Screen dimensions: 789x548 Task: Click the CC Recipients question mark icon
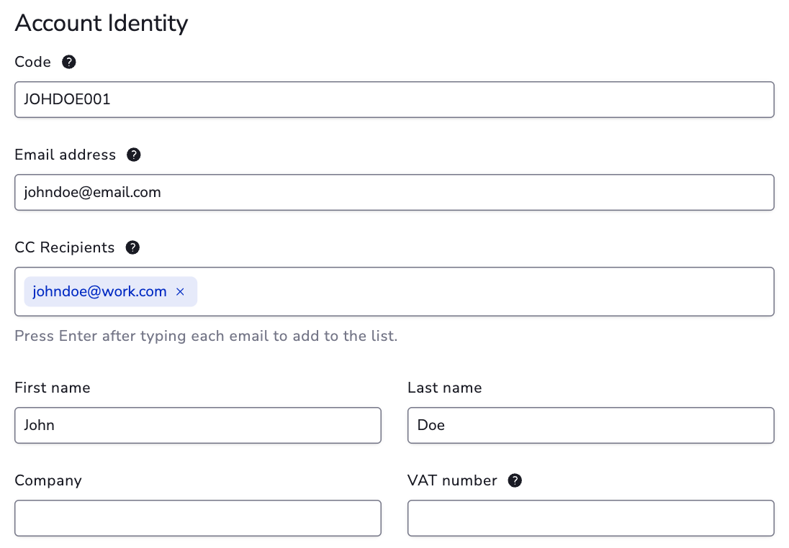tap(132, 247)
